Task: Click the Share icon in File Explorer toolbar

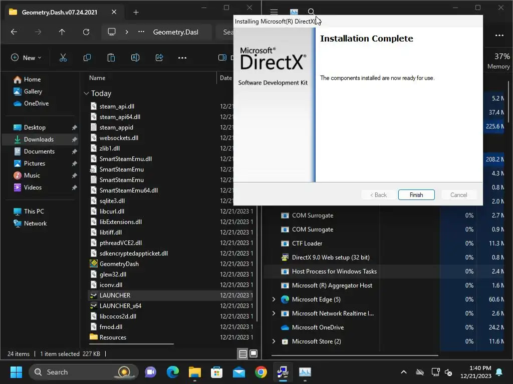Action: tap(159, 58)
